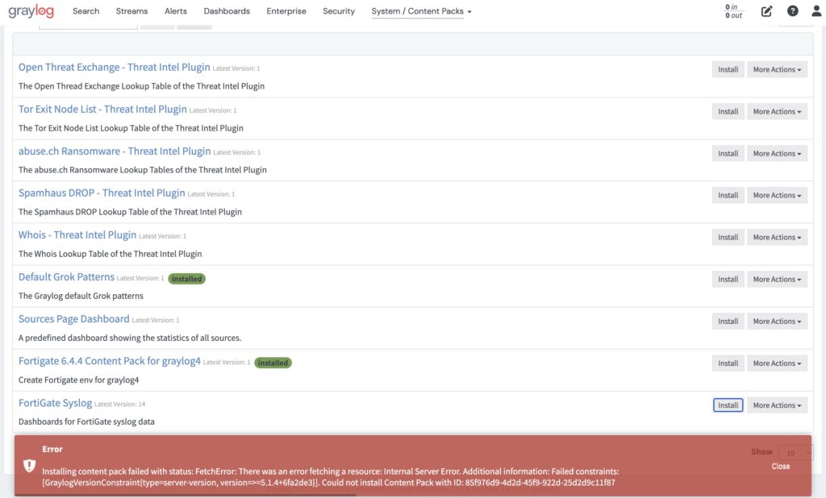Open the Search menu
Image resolution: width=826 pixels, height=498 pixels.
86,11
